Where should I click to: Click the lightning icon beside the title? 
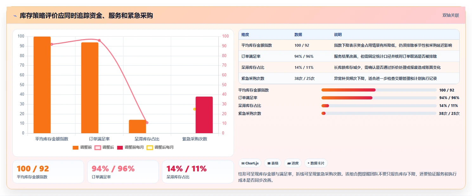click(x=15, y=15)
